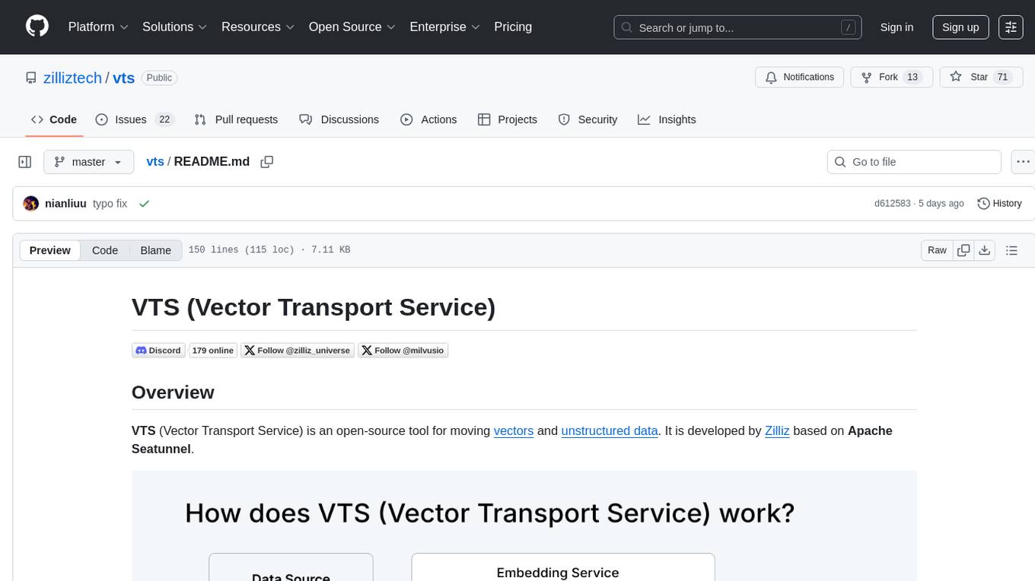Viewport: 1035px width, 581px height.
Task: Expand the file tree side panel
Action: 24,162
